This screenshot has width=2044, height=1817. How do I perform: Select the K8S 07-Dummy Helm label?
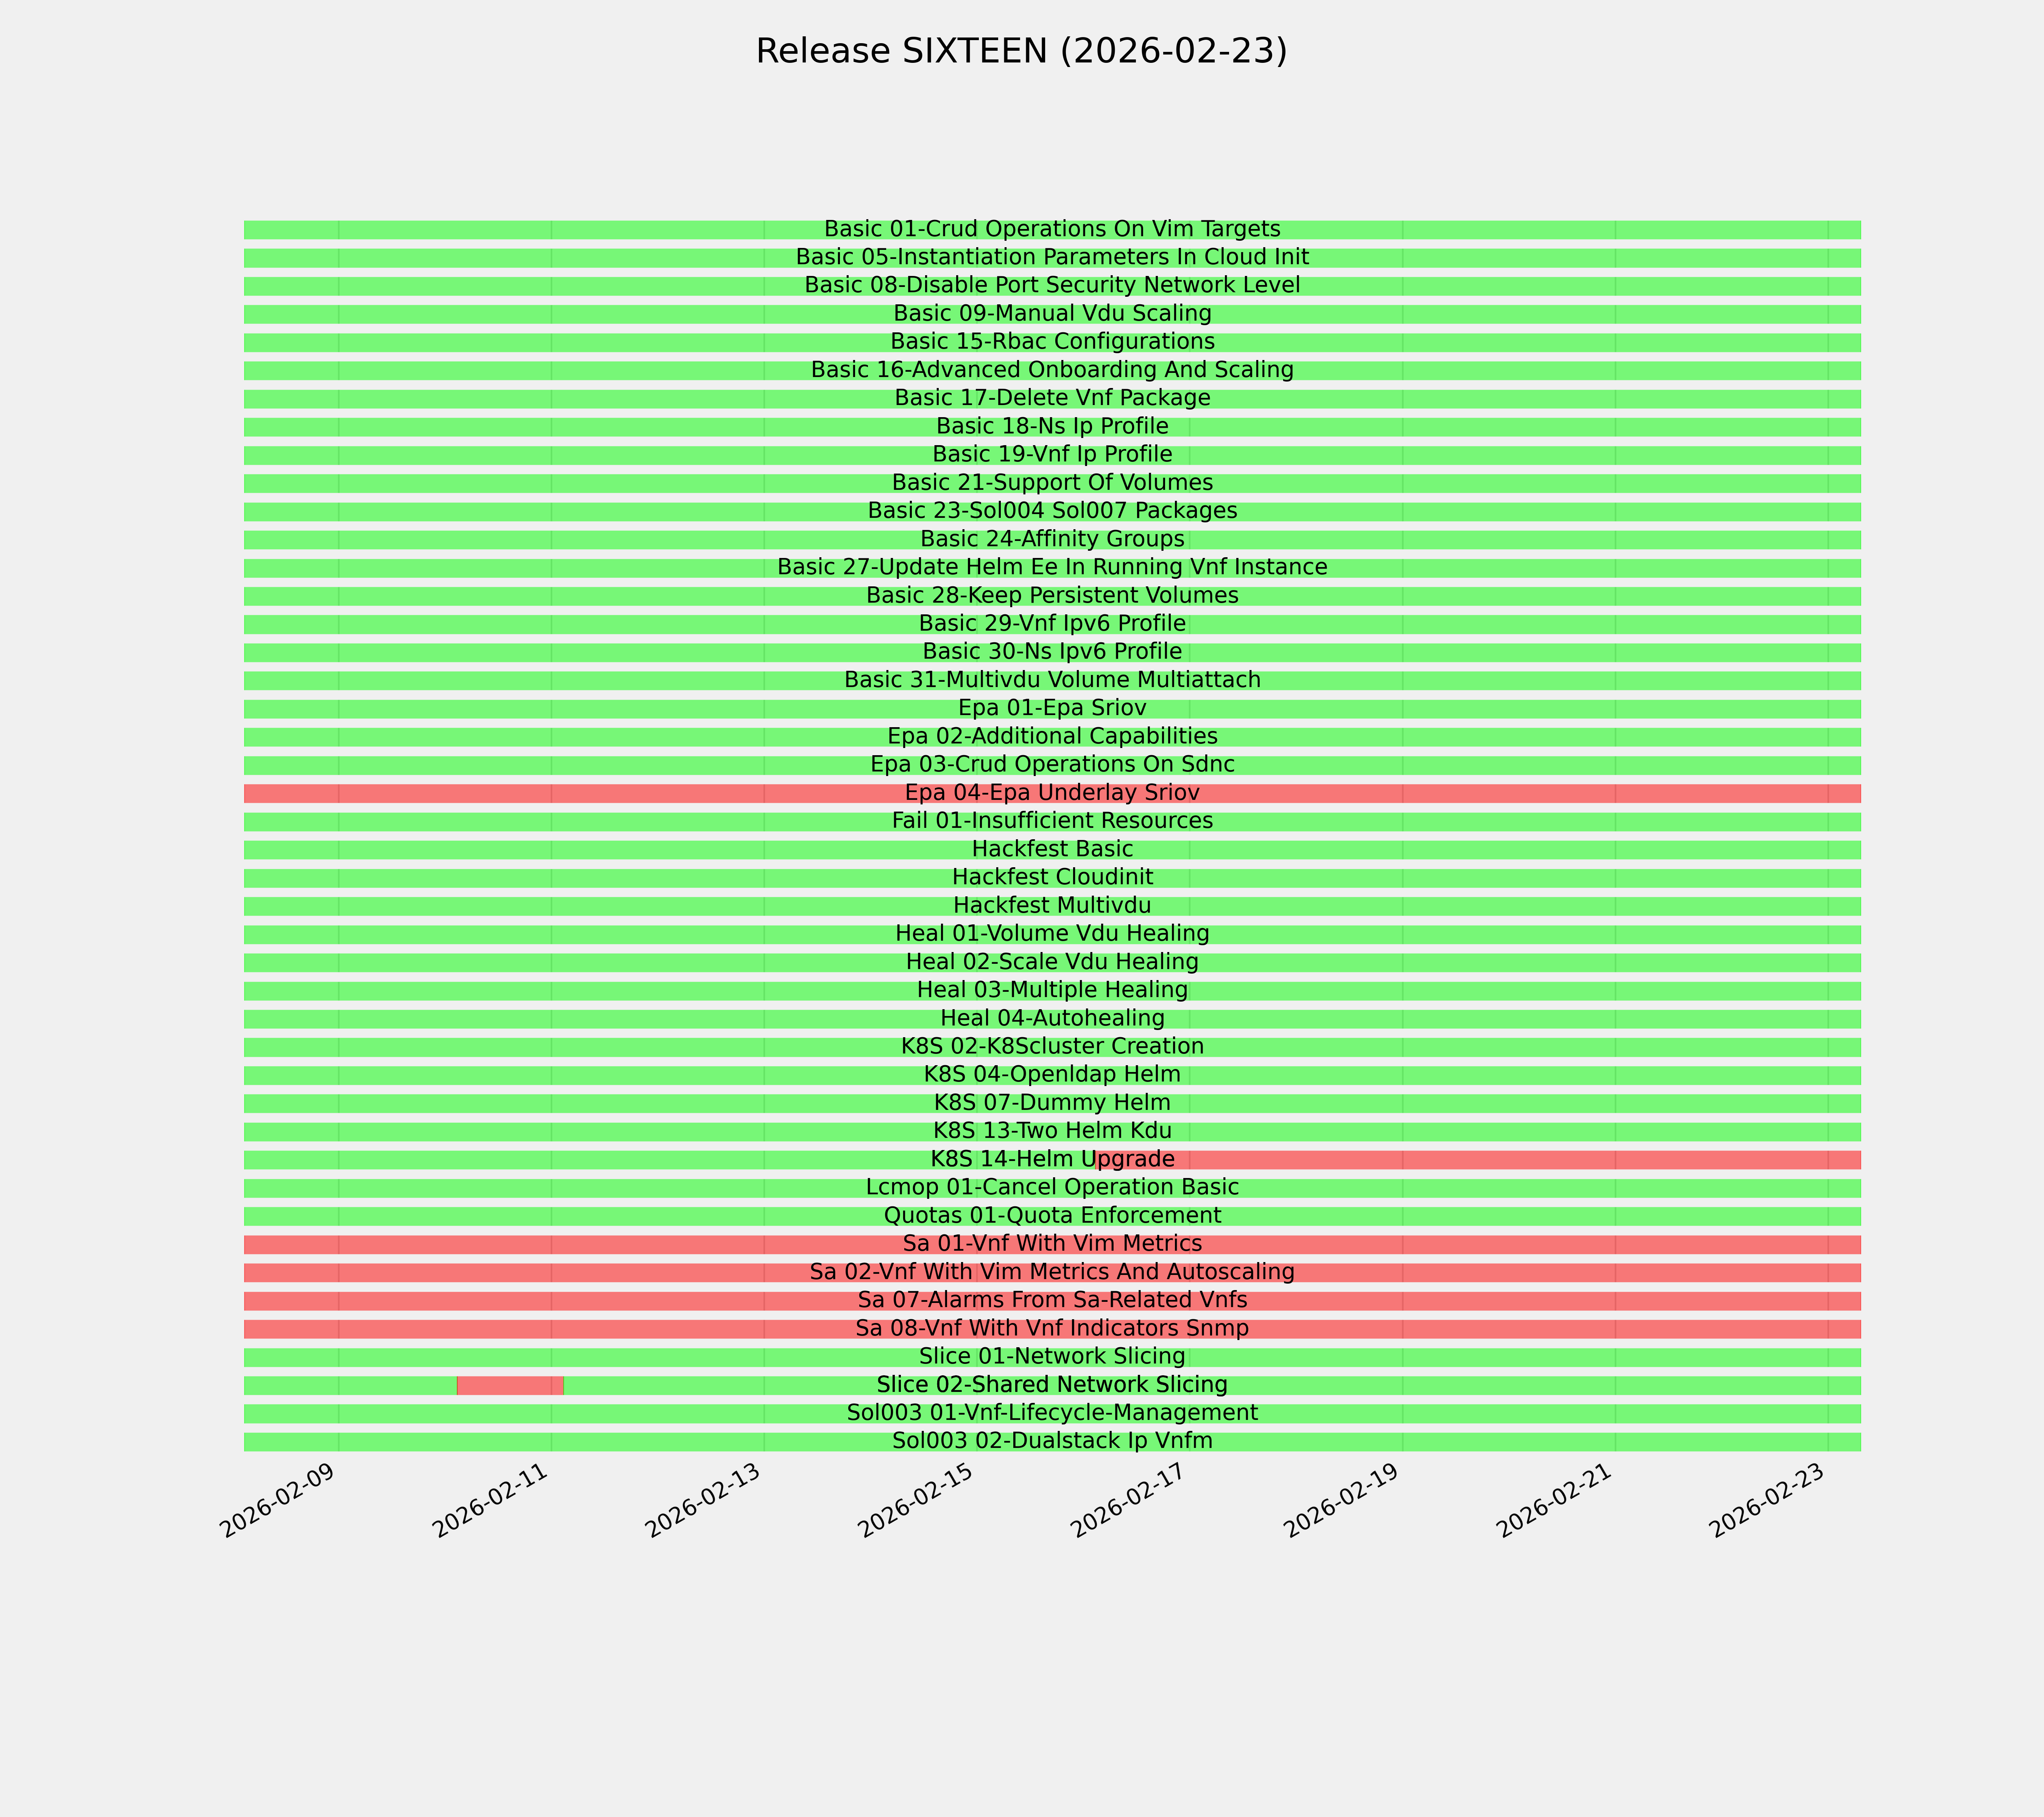tap(1052, 1103)
